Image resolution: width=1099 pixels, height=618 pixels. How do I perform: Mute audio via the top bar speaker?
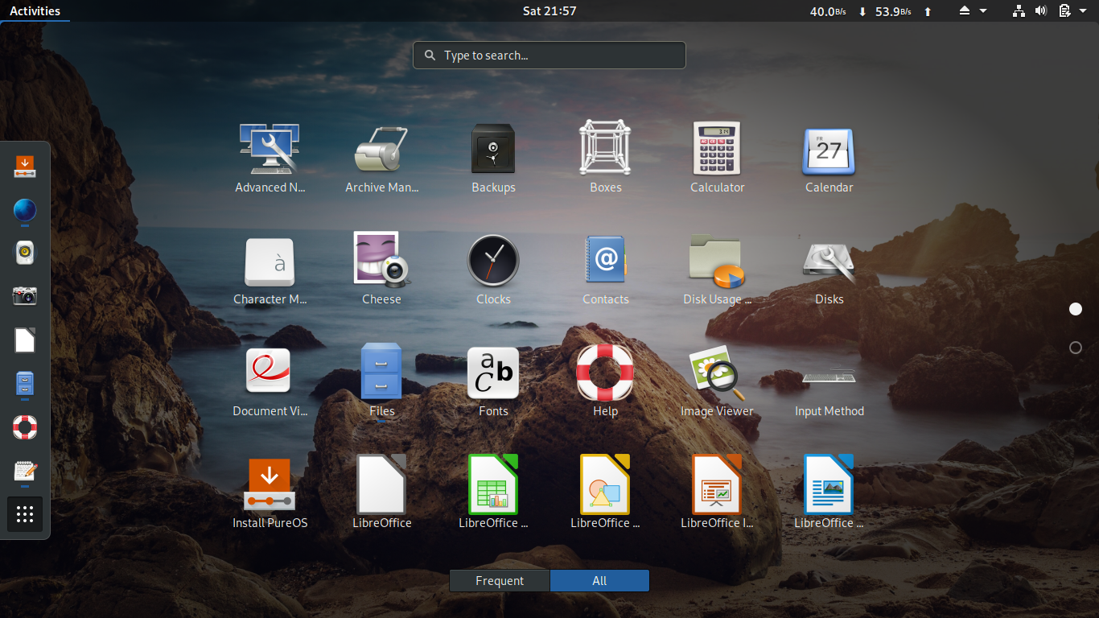[1041, 10]
